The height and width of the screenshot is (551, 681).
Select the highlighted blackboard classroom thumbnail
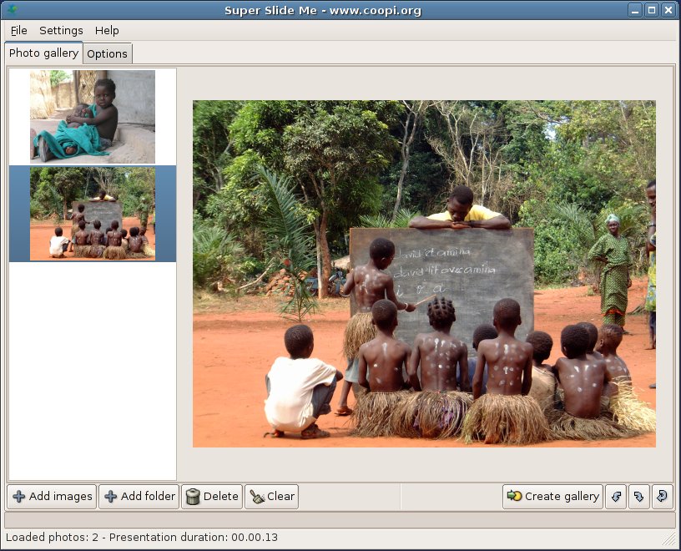click(92, 214)
